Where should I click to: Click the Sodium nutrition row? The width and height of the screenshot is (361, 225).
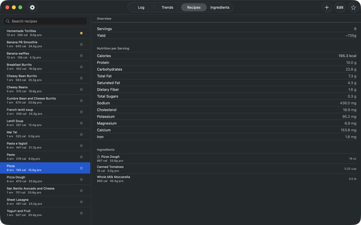(227, 103)
